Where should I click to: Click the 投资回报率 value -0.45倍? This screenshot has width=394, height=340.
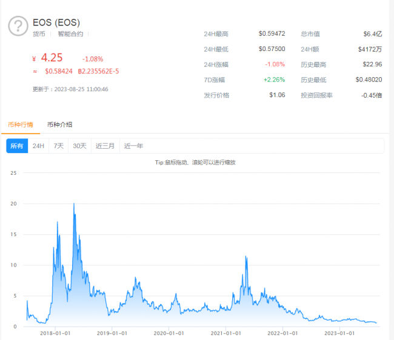tap(372, 95)
